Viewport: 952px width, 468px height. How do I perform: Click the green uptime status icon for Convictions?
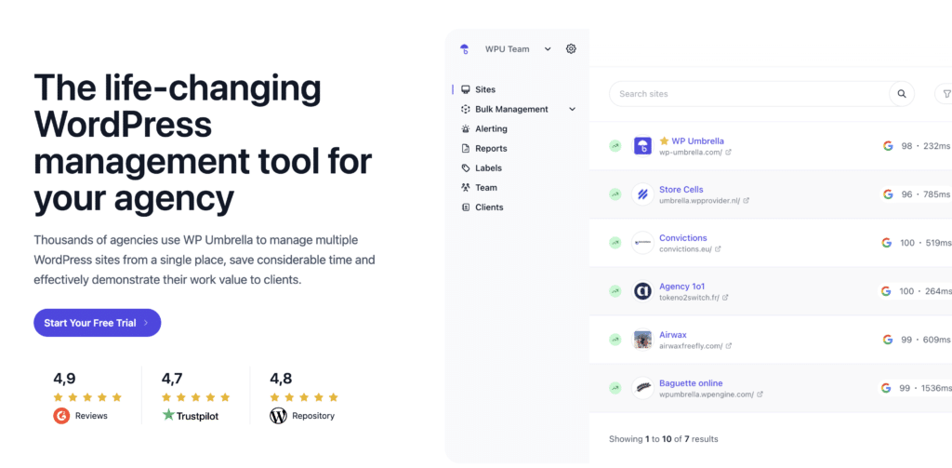click(x=615, y=243)
